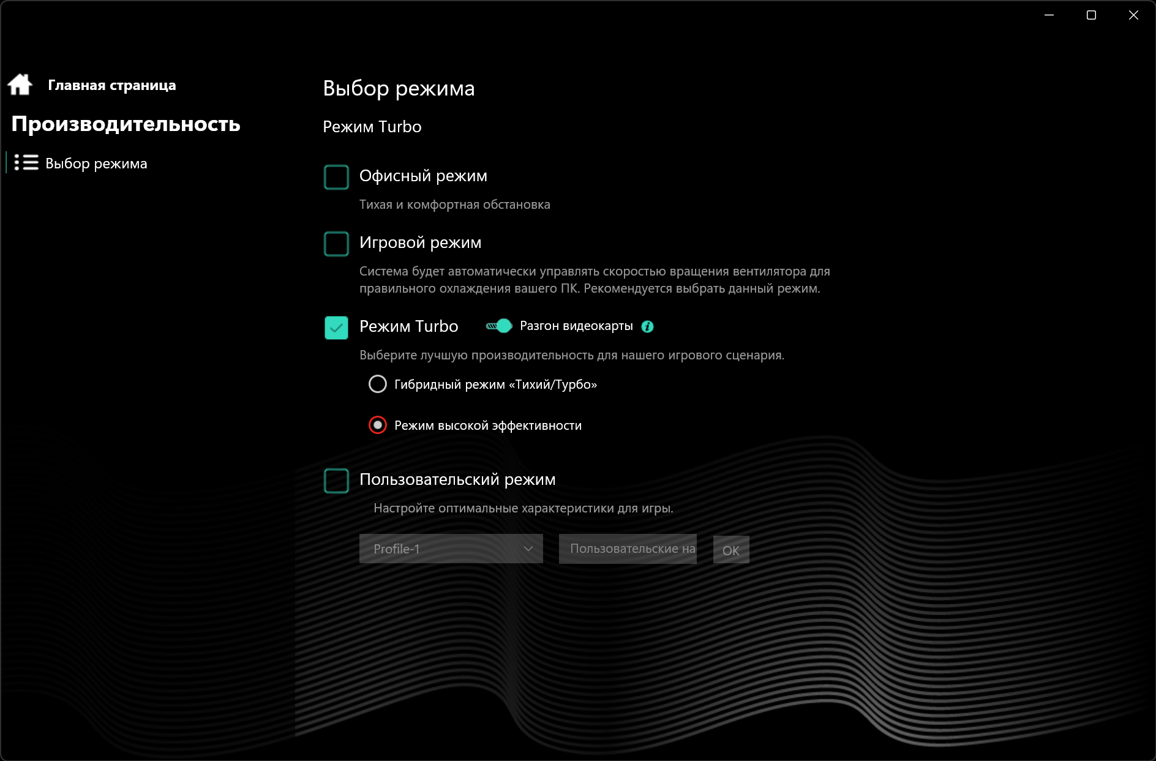1156x761 pixels.
Task: Minimize the application window
Action: 1049,15
